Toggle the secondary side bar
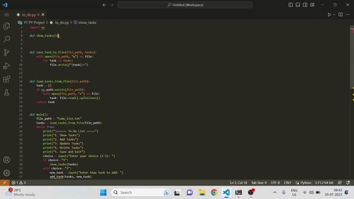 pos(305,5)
